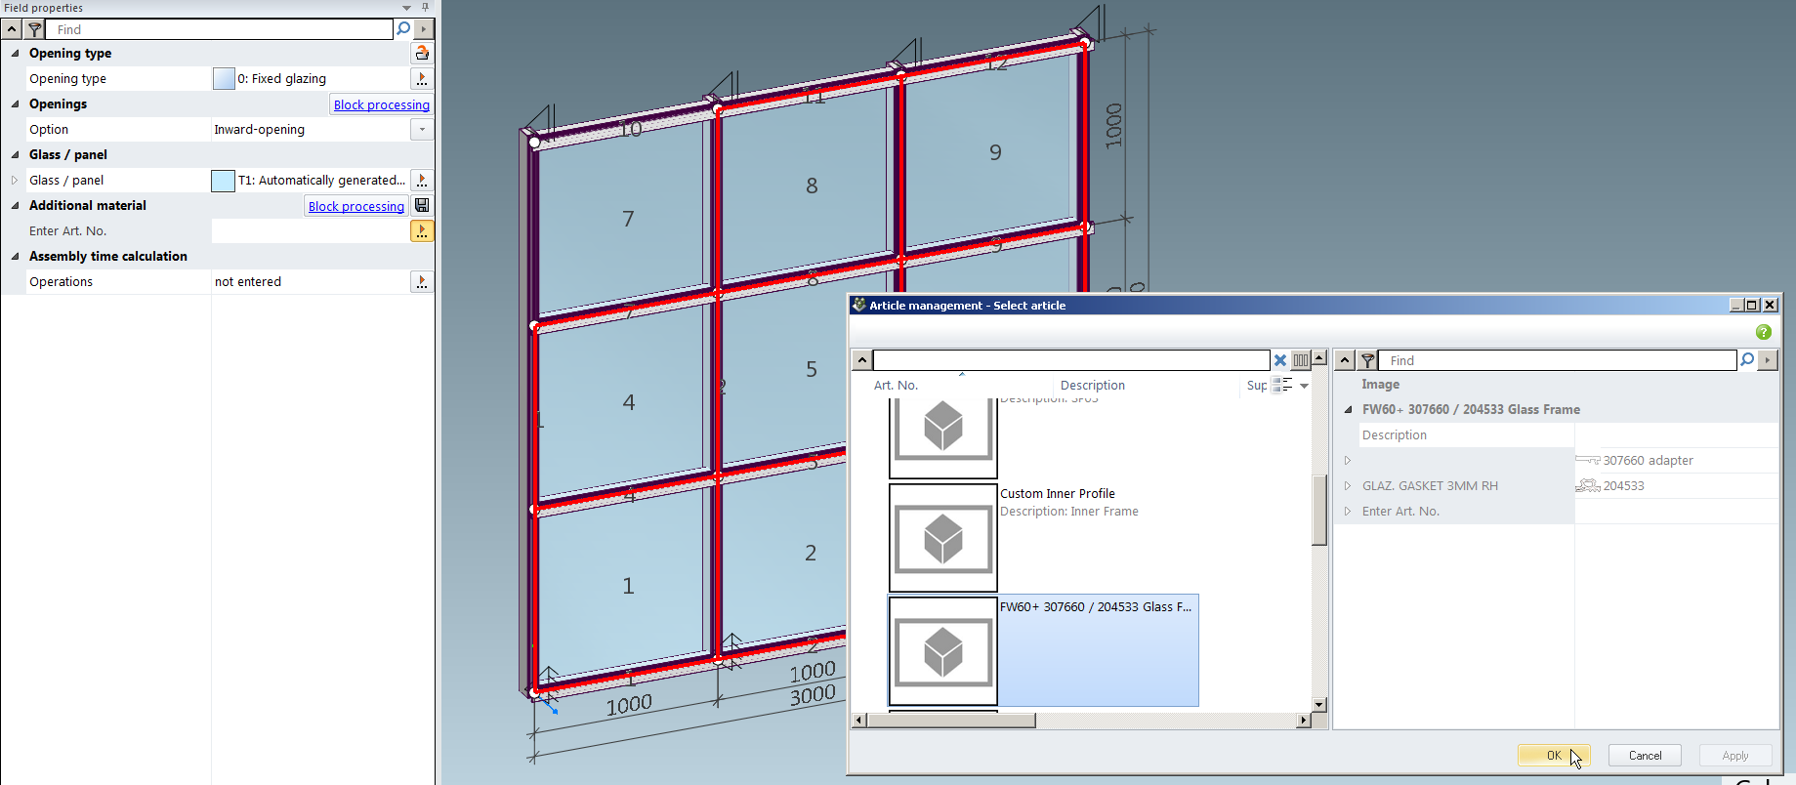Sort articles by the Art. No. column header

[896, 386]
